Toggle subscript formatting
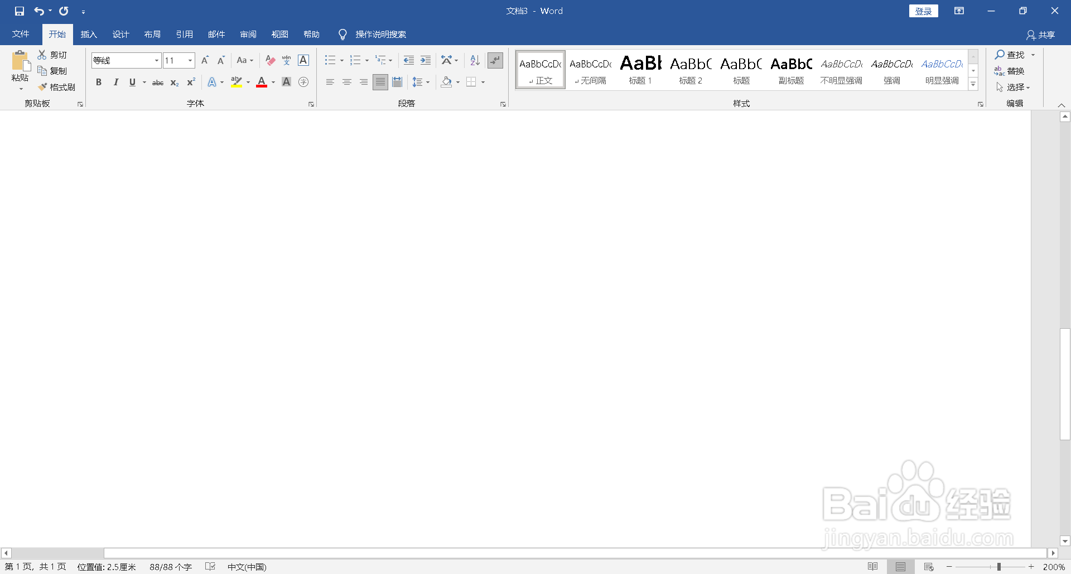Viewport: 1071px width, 574px height. pos(175,82)
